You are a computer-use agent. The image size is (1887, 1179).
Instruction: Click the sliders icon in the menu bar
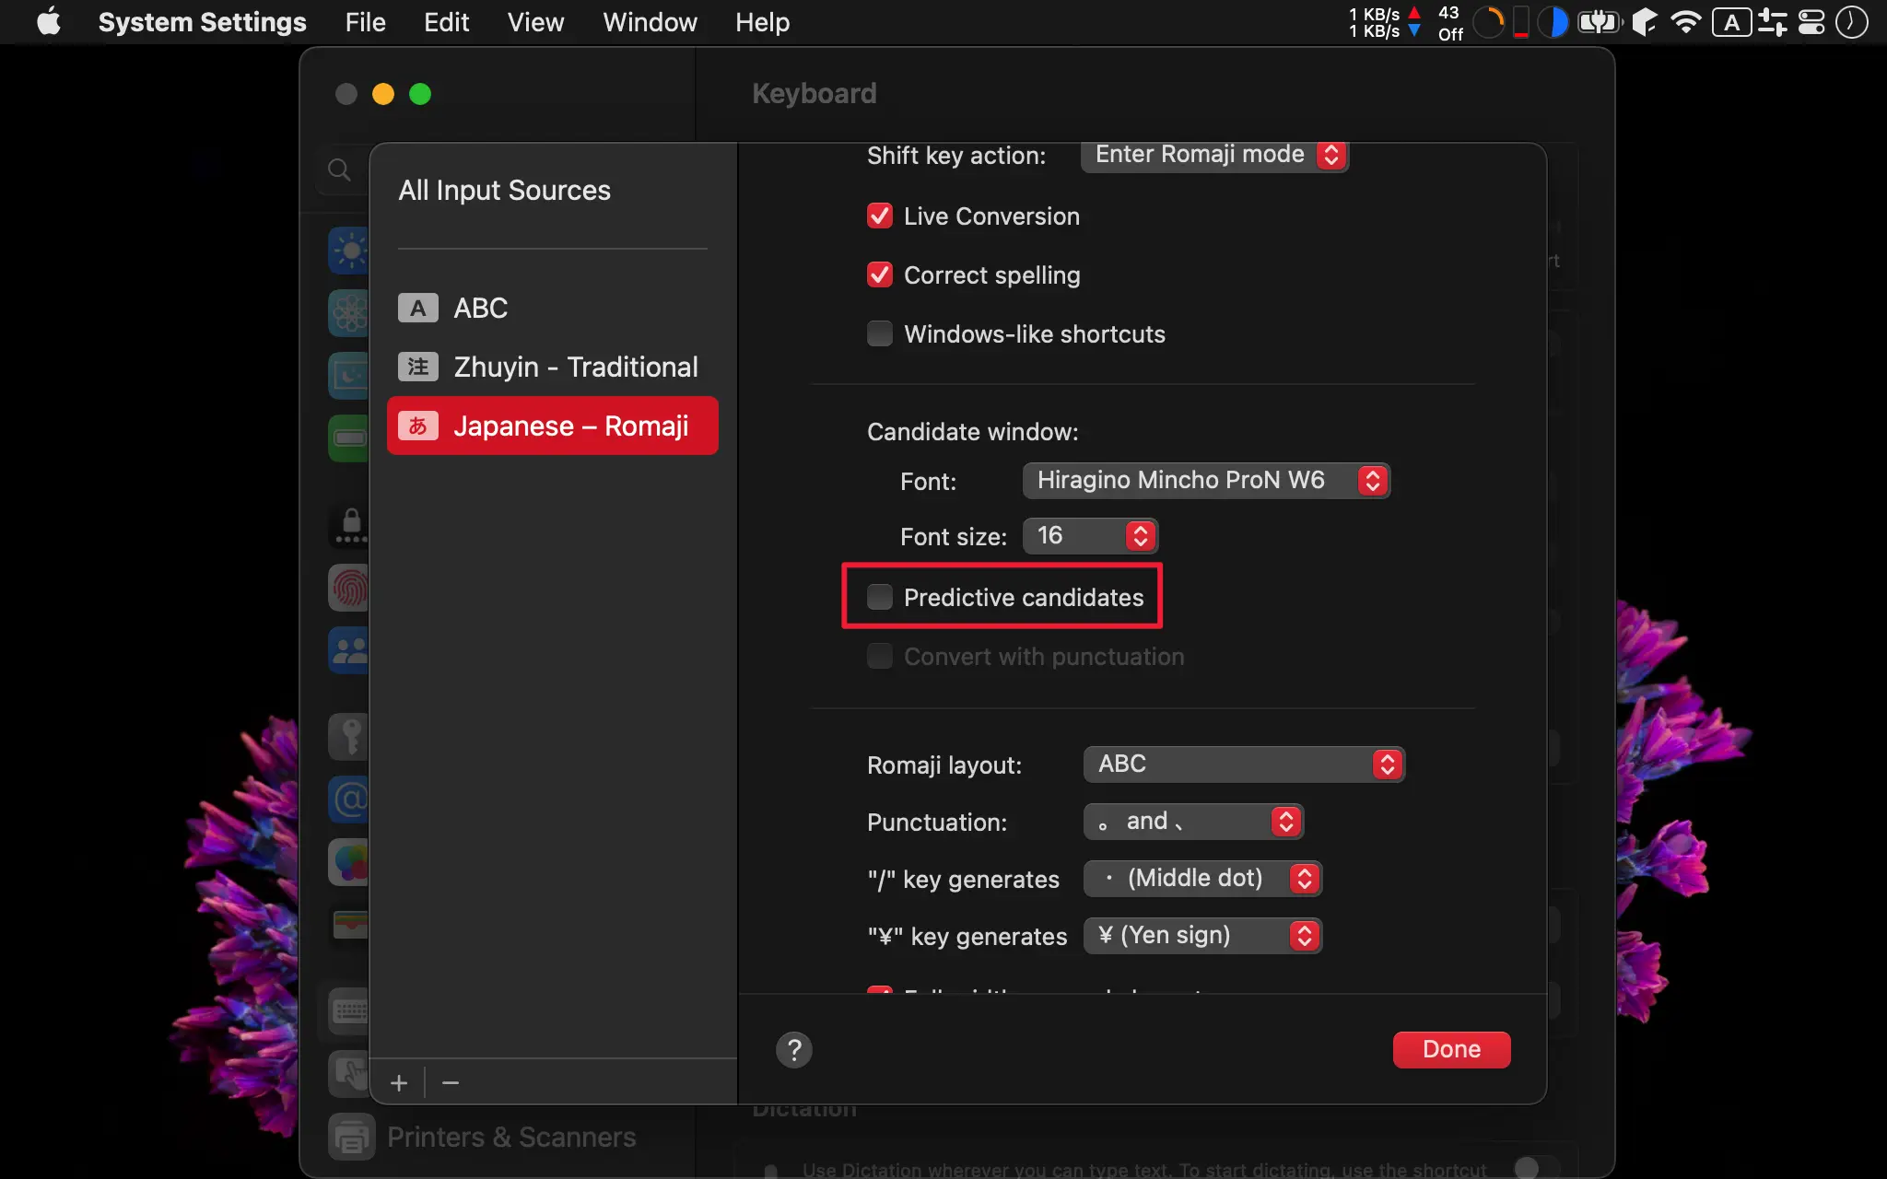click(x=1772, y=22)
